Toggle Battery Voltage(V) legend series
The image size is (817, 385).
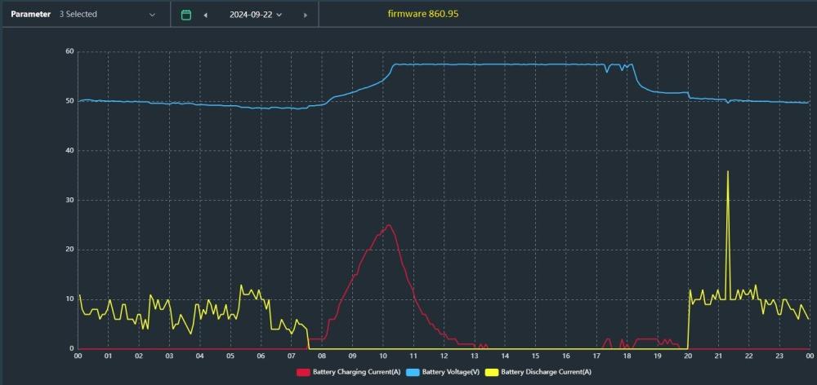point(444,372)
